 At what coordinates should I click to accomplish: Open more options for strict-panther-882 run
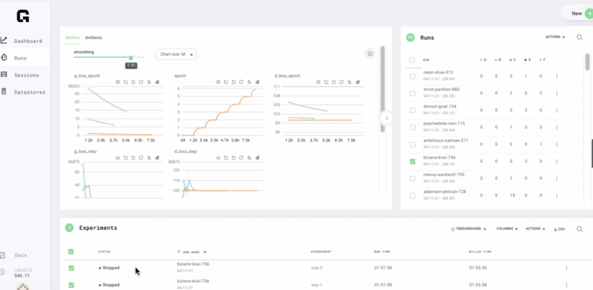click(557, 93)
